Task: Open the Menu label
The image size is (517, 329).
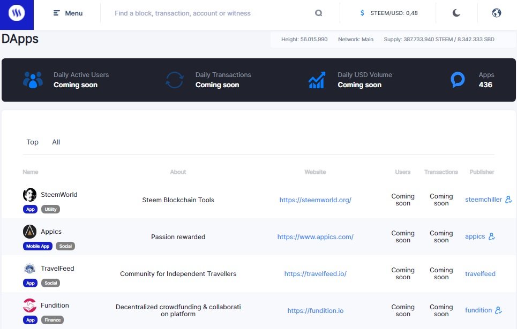Action: tap(74, 13)
